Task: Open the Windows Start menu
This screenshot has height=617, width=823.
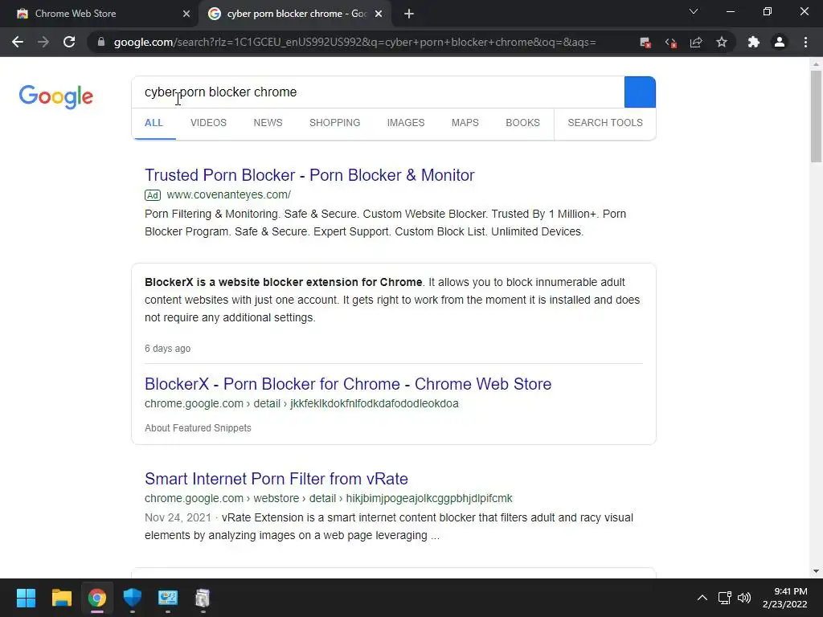Action: (26, 598)
